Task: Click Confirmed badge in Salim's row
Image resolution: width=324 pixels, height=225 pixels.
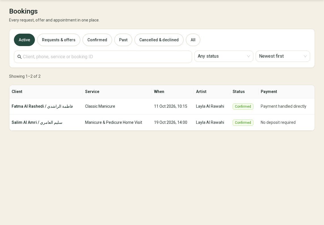Action: (x=243, y=122)
